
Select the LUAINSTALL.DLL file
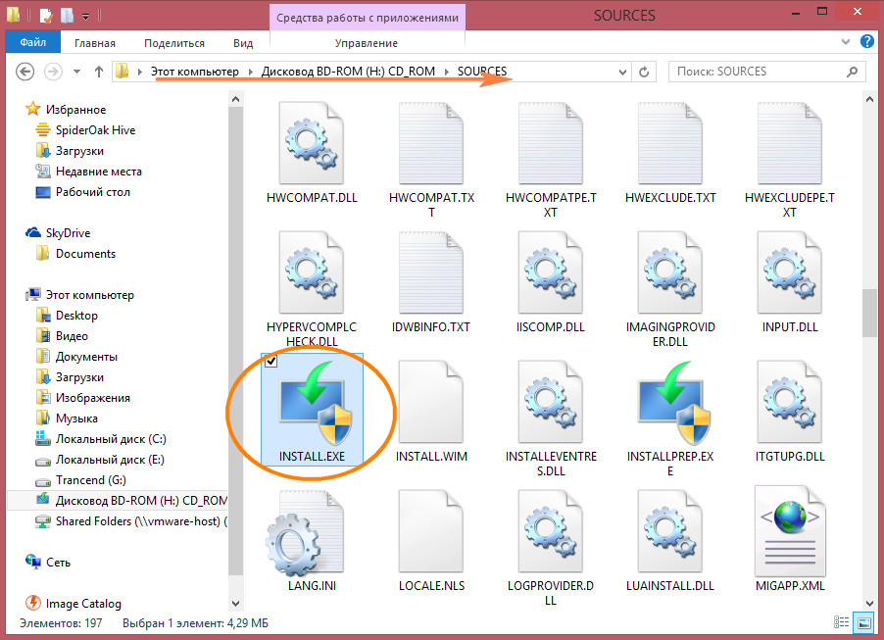pyautogui.click(x=670, y=531)
